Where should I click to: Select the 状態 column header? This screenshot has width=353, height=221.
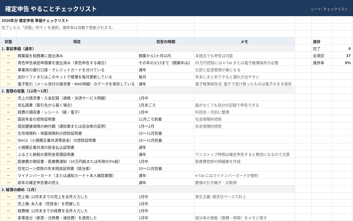point(8,42)
